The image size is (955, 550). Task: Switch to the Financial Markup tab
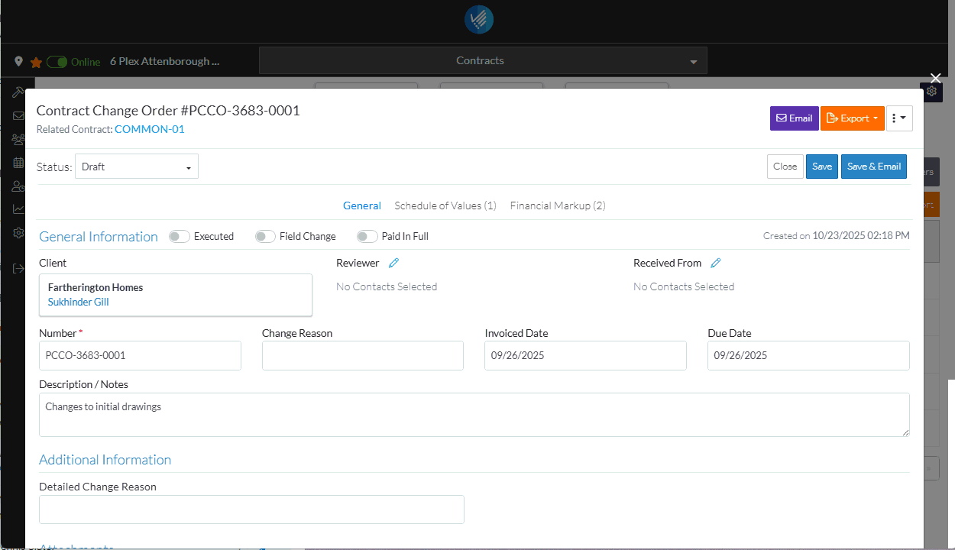click(x=558, y=205)
